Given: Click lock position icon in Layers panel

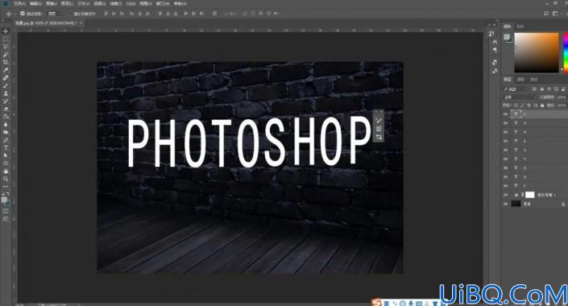Looking at the screenshot, I should coord(529,105).
